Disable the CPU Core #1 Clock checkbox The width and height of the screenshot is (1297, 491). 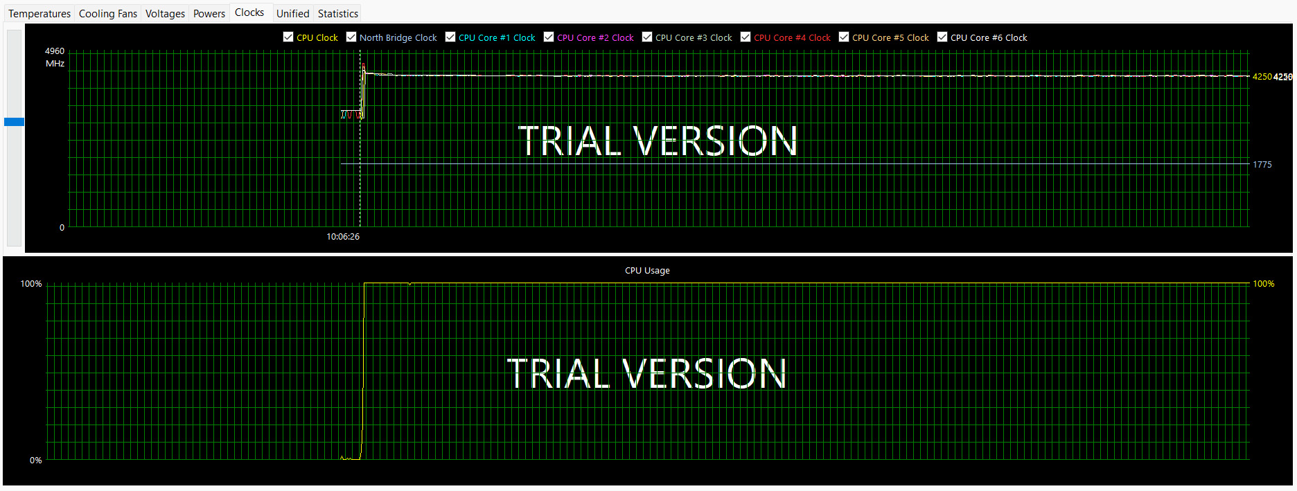[x=450, y=37]
